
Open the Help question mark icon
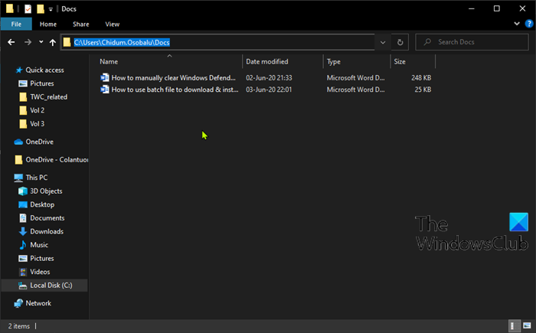coord(529,24)
